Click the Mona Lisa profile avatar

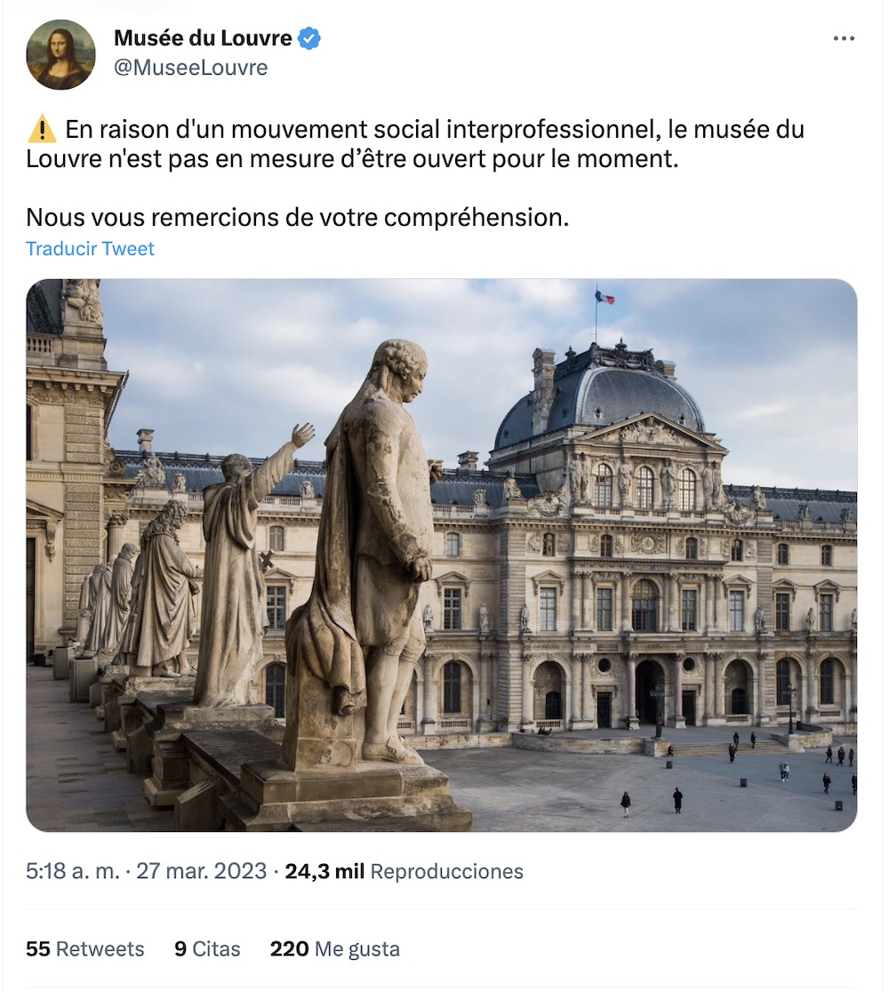tap(60, 54)
